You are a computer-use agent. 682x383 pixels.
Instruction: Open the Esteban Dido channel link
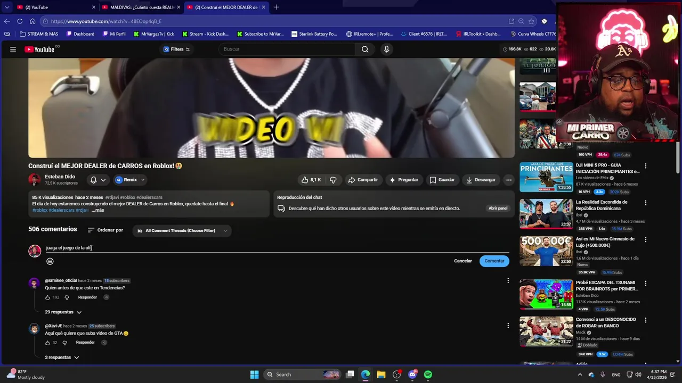pyautogui.click(x=60, y=177)
